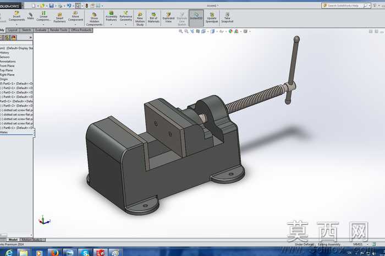
Task: Click the Apply Scene icon
Action: (x=236, y=31)
